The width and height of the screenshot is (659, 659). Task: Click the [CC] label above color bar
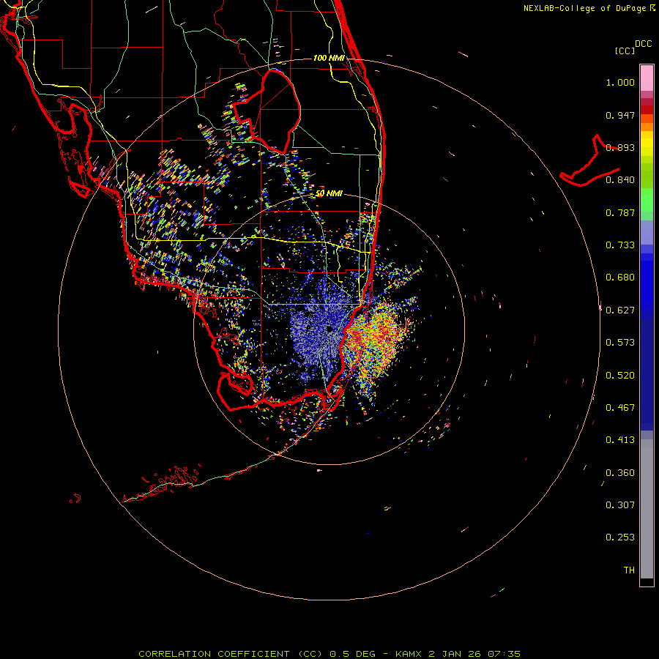click(x=625, y=51)
